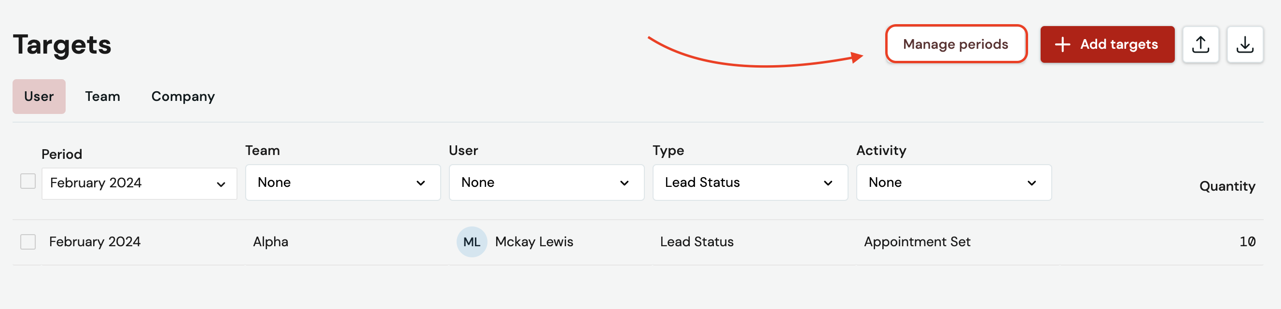Switch to the Team tab

(x=102, y=97)
